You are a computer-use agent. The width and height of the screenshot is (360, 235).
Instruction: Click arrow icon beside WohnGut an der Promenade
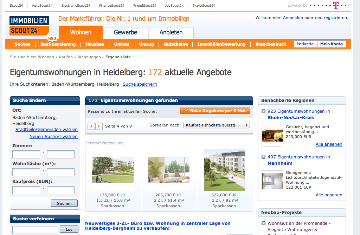[x=264, y=223]
